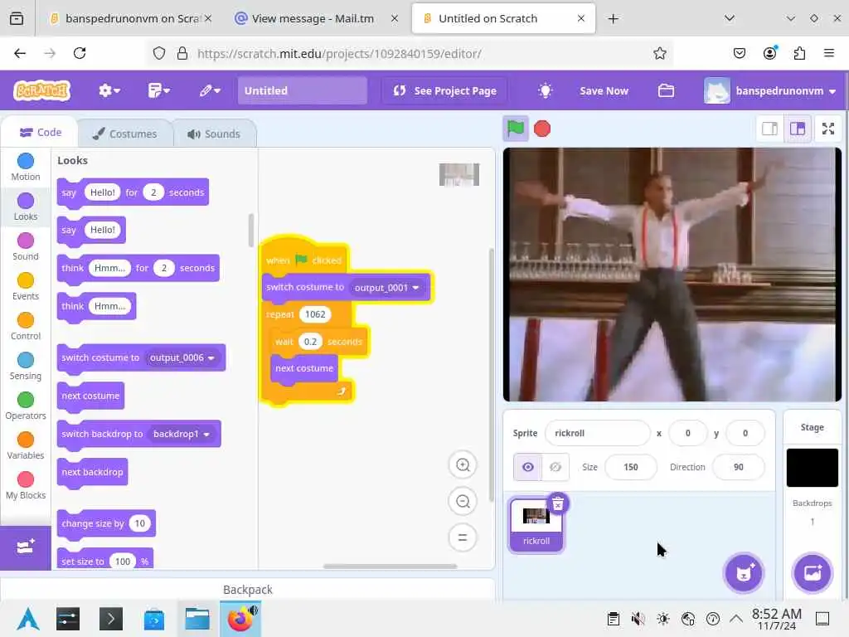The width and height of the screenshot is (849, 637).
Task: Switch to small stage layout
Action: click(x=769, y=129)
